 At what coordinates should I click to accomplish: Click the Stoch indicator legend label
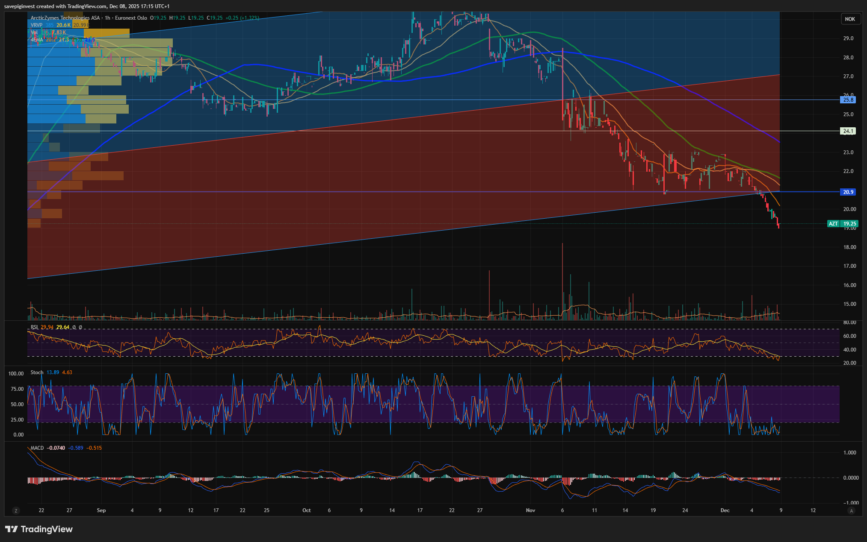click(x=37, y=372)
